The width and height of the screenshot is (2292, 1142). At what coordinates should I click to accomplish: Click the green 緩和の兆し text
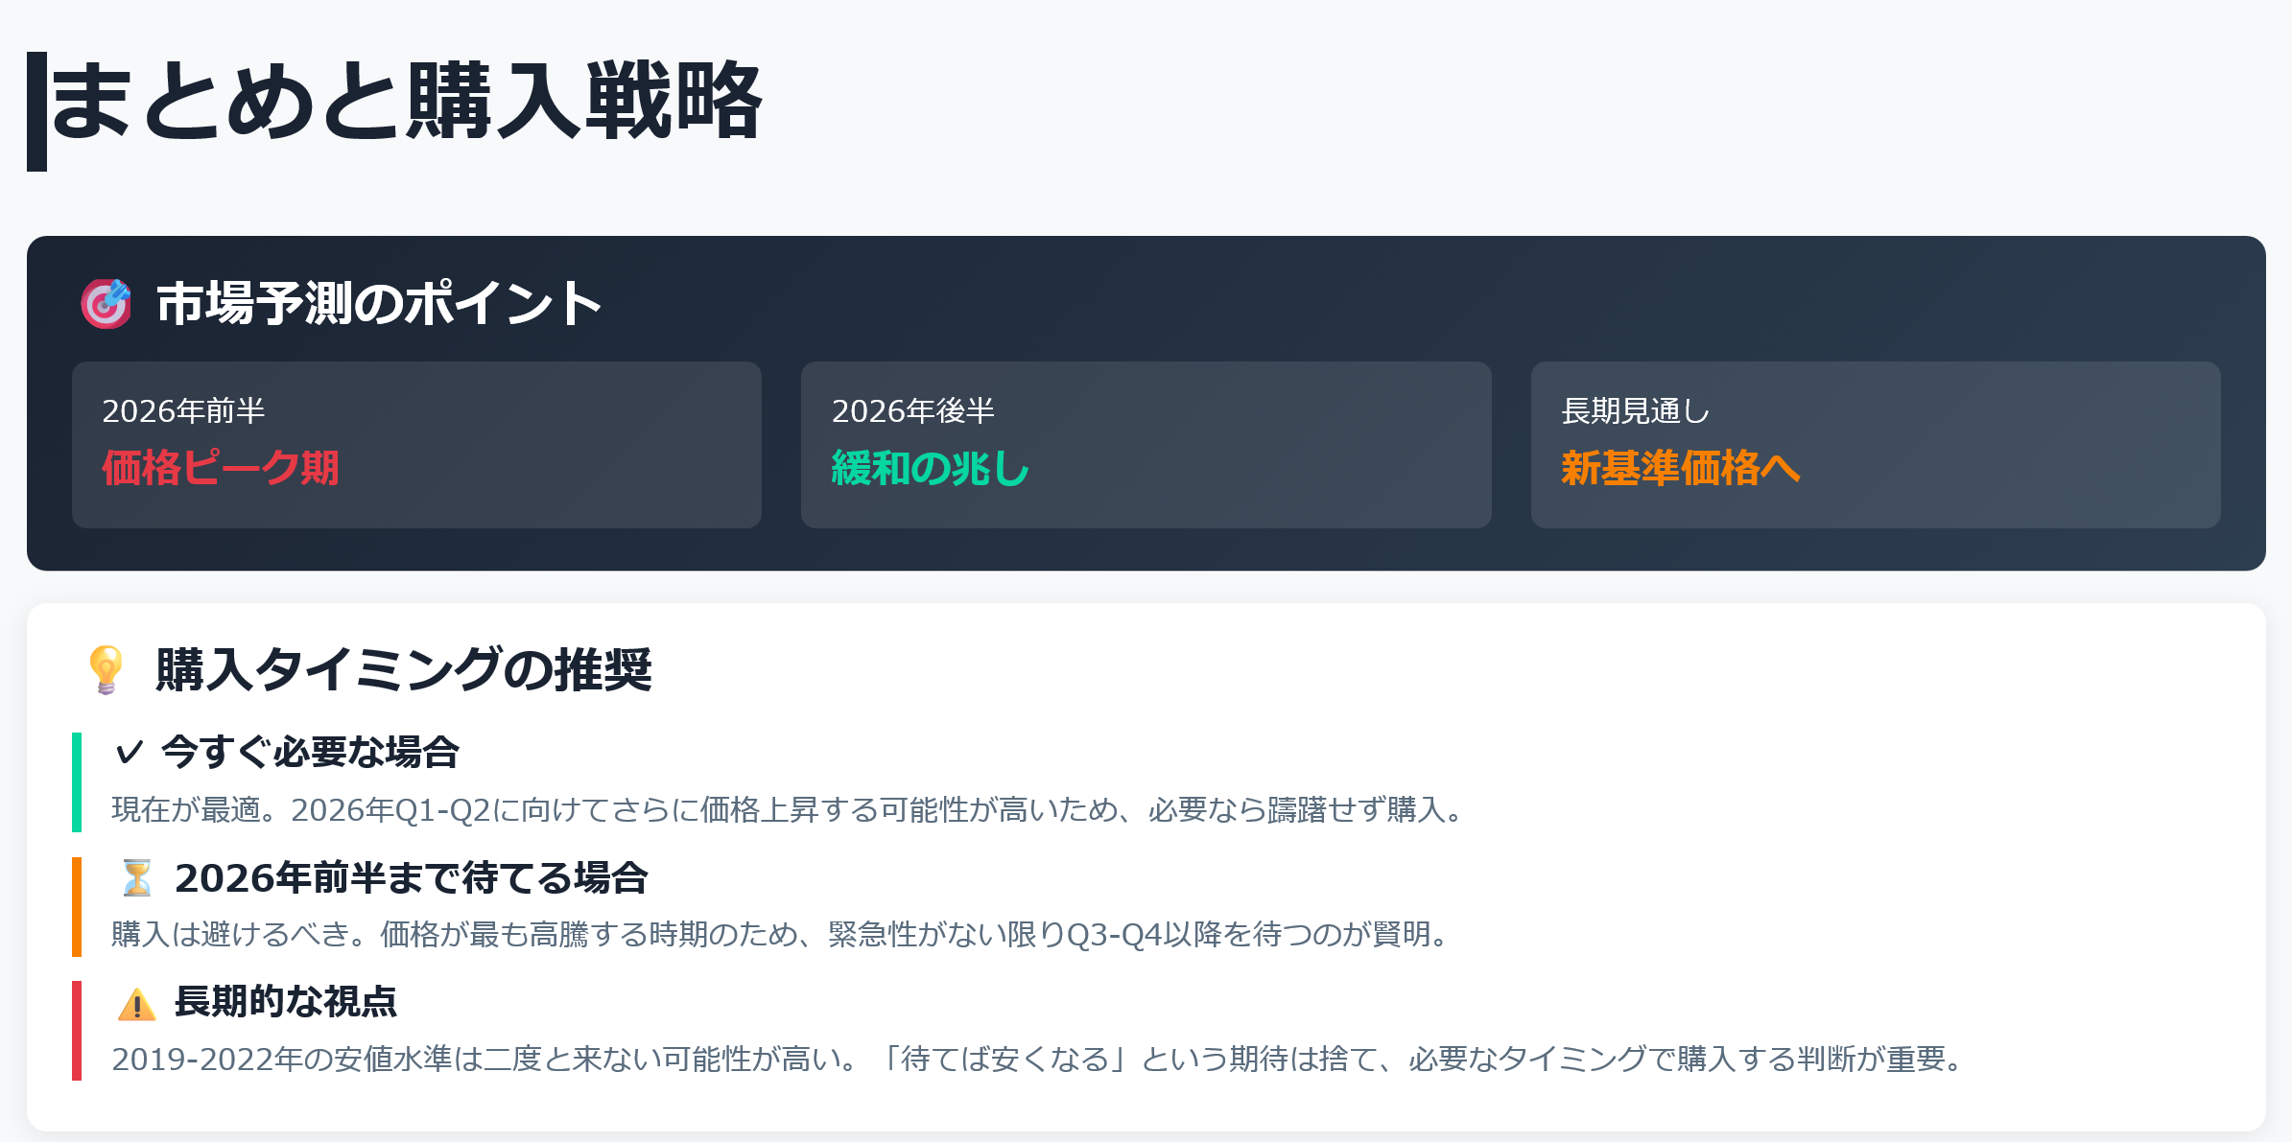click(x=930, y=469)
